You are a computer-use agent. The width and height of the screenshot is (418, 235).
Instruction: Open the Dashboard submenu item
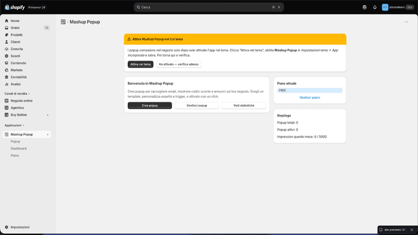(x=19, y=148)
